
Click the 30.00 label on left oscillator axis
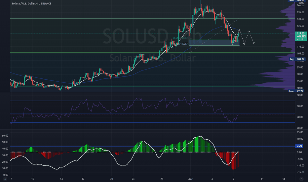pos(5,155)
